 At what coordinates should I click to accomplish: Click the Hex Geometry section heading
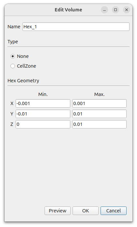[23, 81]
